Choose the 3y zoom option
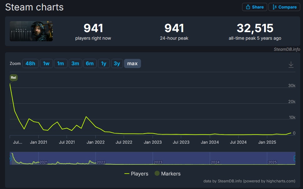The image size is (303, 189). [117, 63]
